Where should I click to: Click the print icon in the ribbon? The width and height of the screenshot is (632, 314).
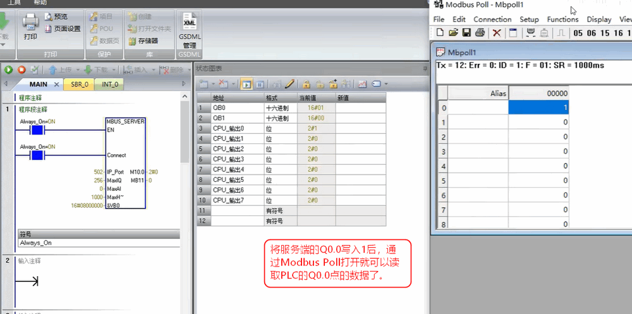[30, 26]
